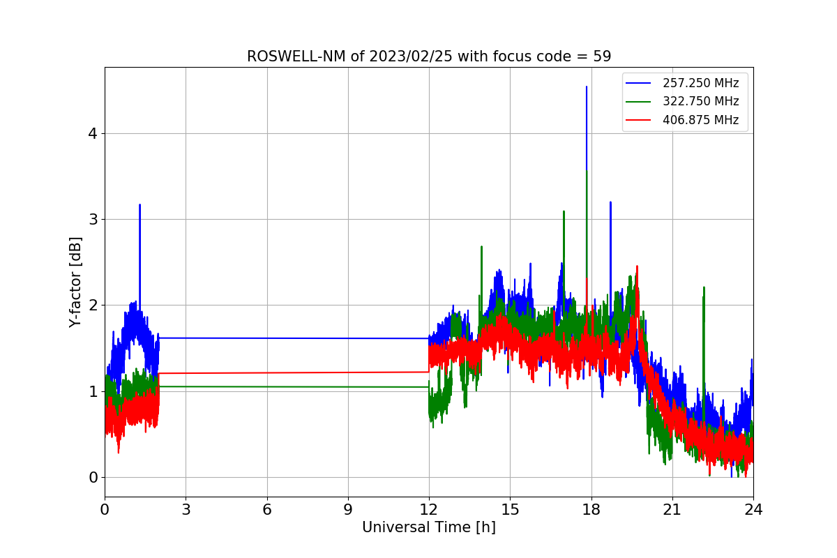Screen dimensions: 837x558
Task: Click x-axis tick label 9
Action: coord(348,509)
